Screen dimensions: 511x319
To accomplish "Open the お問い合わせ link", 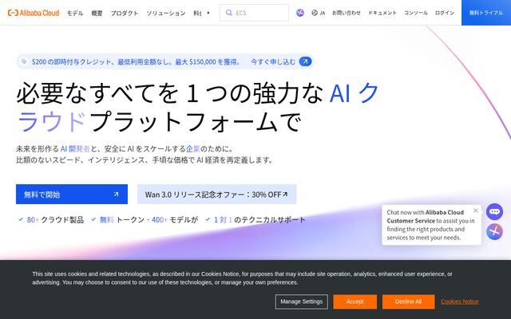I will coord(346,13).
